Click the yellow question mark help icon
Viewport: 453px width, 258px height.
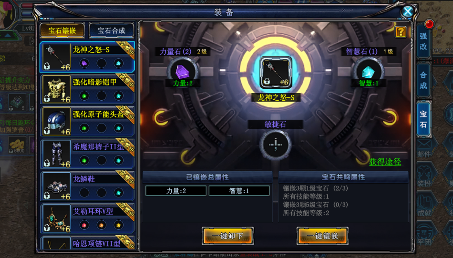pos(401,32)
